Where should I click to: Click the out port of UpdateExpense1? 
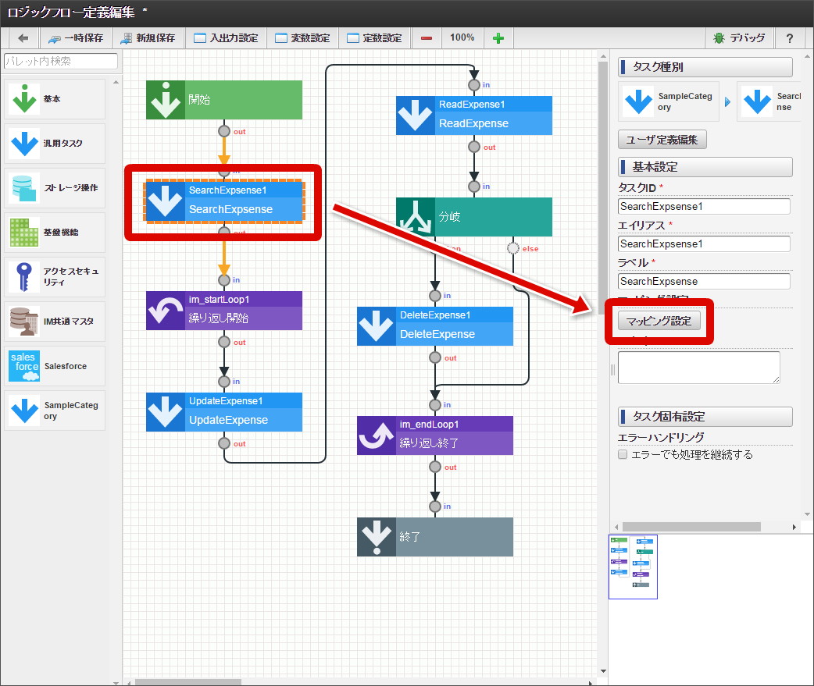(x=224, y=443)
